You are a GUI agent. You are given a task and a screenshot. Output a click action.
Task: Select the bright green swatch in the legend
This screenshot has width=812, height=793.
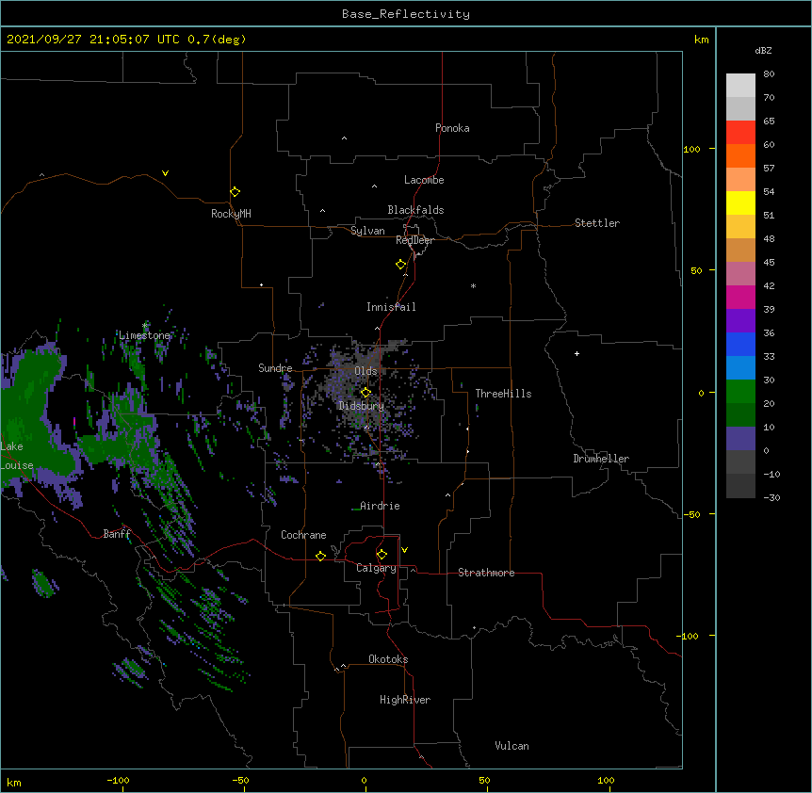pos(740,392)
